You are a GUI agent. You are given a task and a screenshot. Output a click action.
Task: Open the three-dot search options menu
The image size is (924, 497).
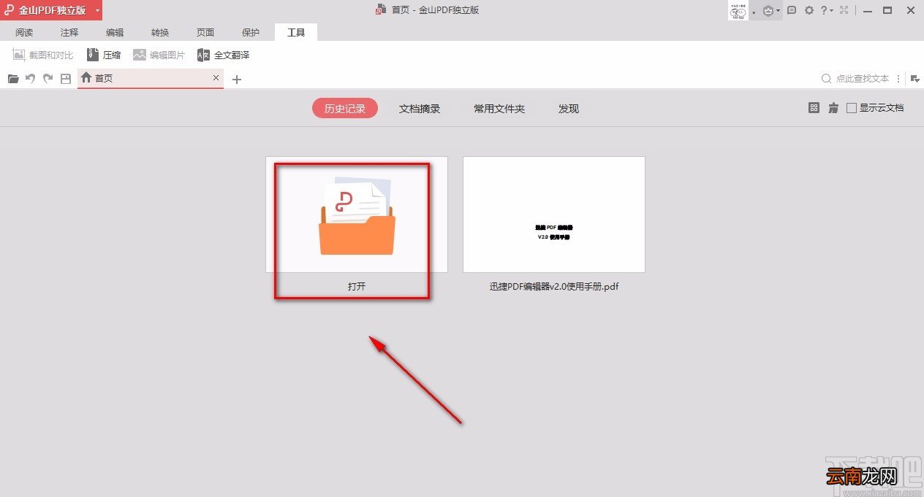click(x=898, y=78)
